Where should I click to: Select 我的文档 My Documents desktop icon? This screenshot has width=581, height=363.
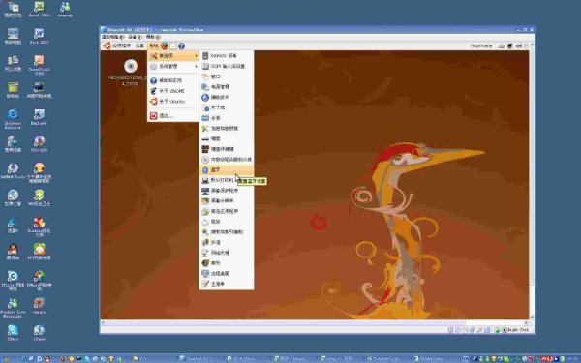13,10
